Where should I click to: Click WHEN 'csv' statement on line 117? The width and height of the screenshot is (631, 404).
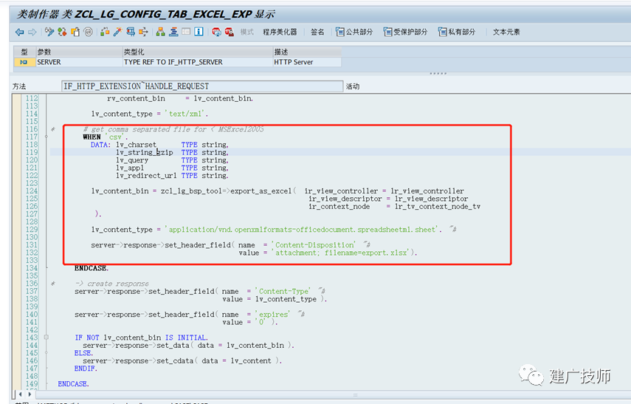[105, 137]
